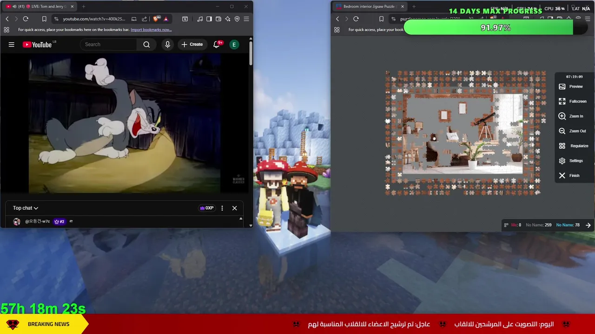The height and width of the screenshot is (334, 595).
Task: Open Brave Shields lion icon in YouTube window
Action: pyautogui.click(x=156, y=19)
